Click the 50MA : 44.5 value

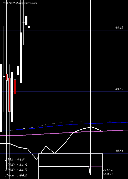tap(16, 170)
